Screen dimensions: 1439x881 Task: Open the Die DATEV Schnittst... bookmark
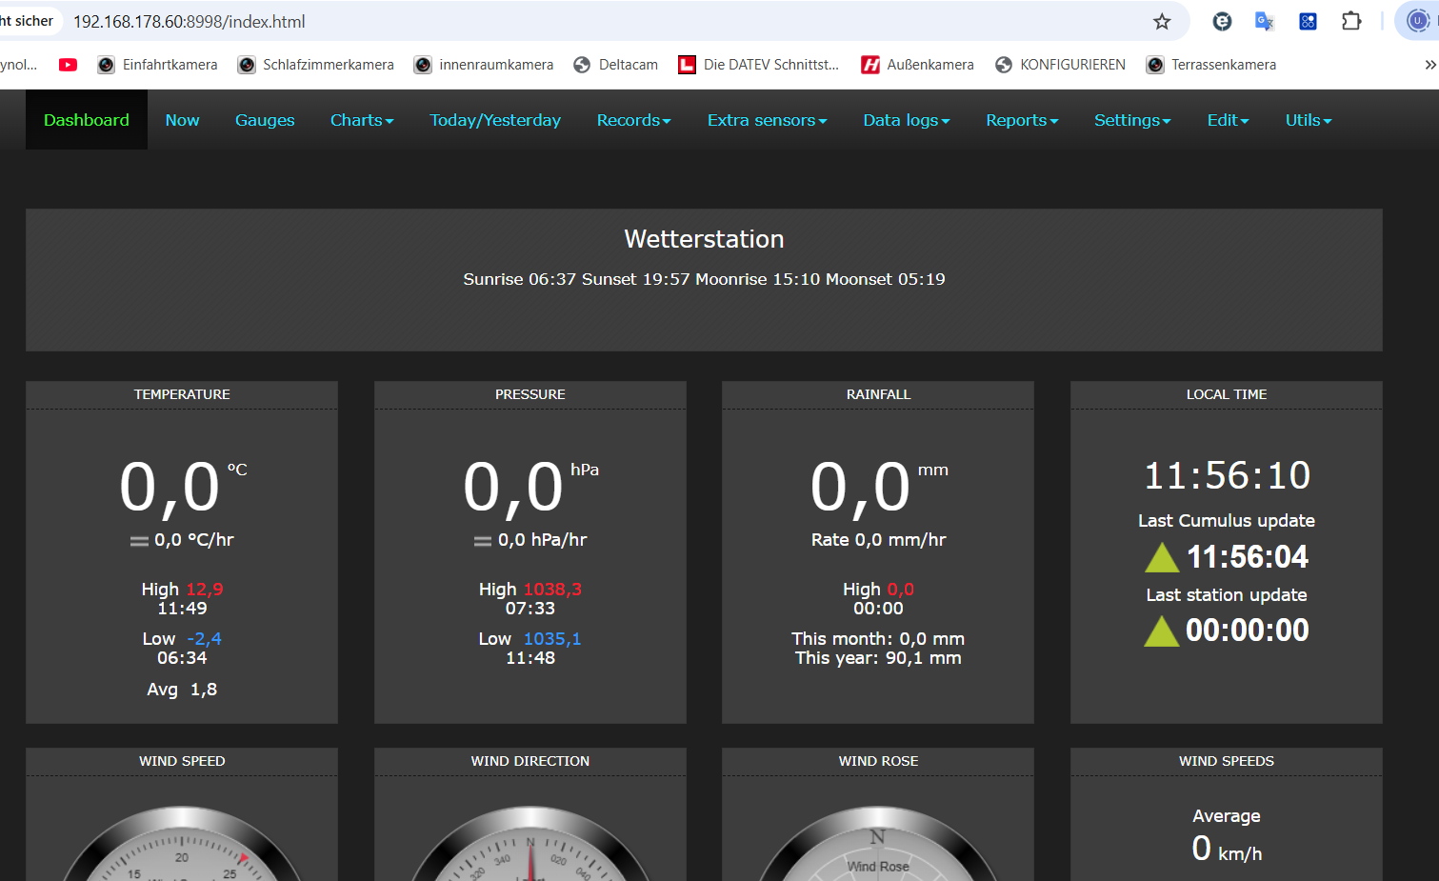click(759, 65)
